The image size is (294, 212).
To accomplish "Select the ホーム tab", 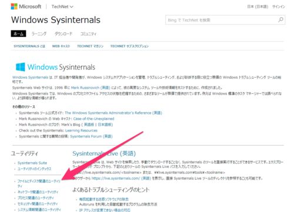I will point(18,33).
